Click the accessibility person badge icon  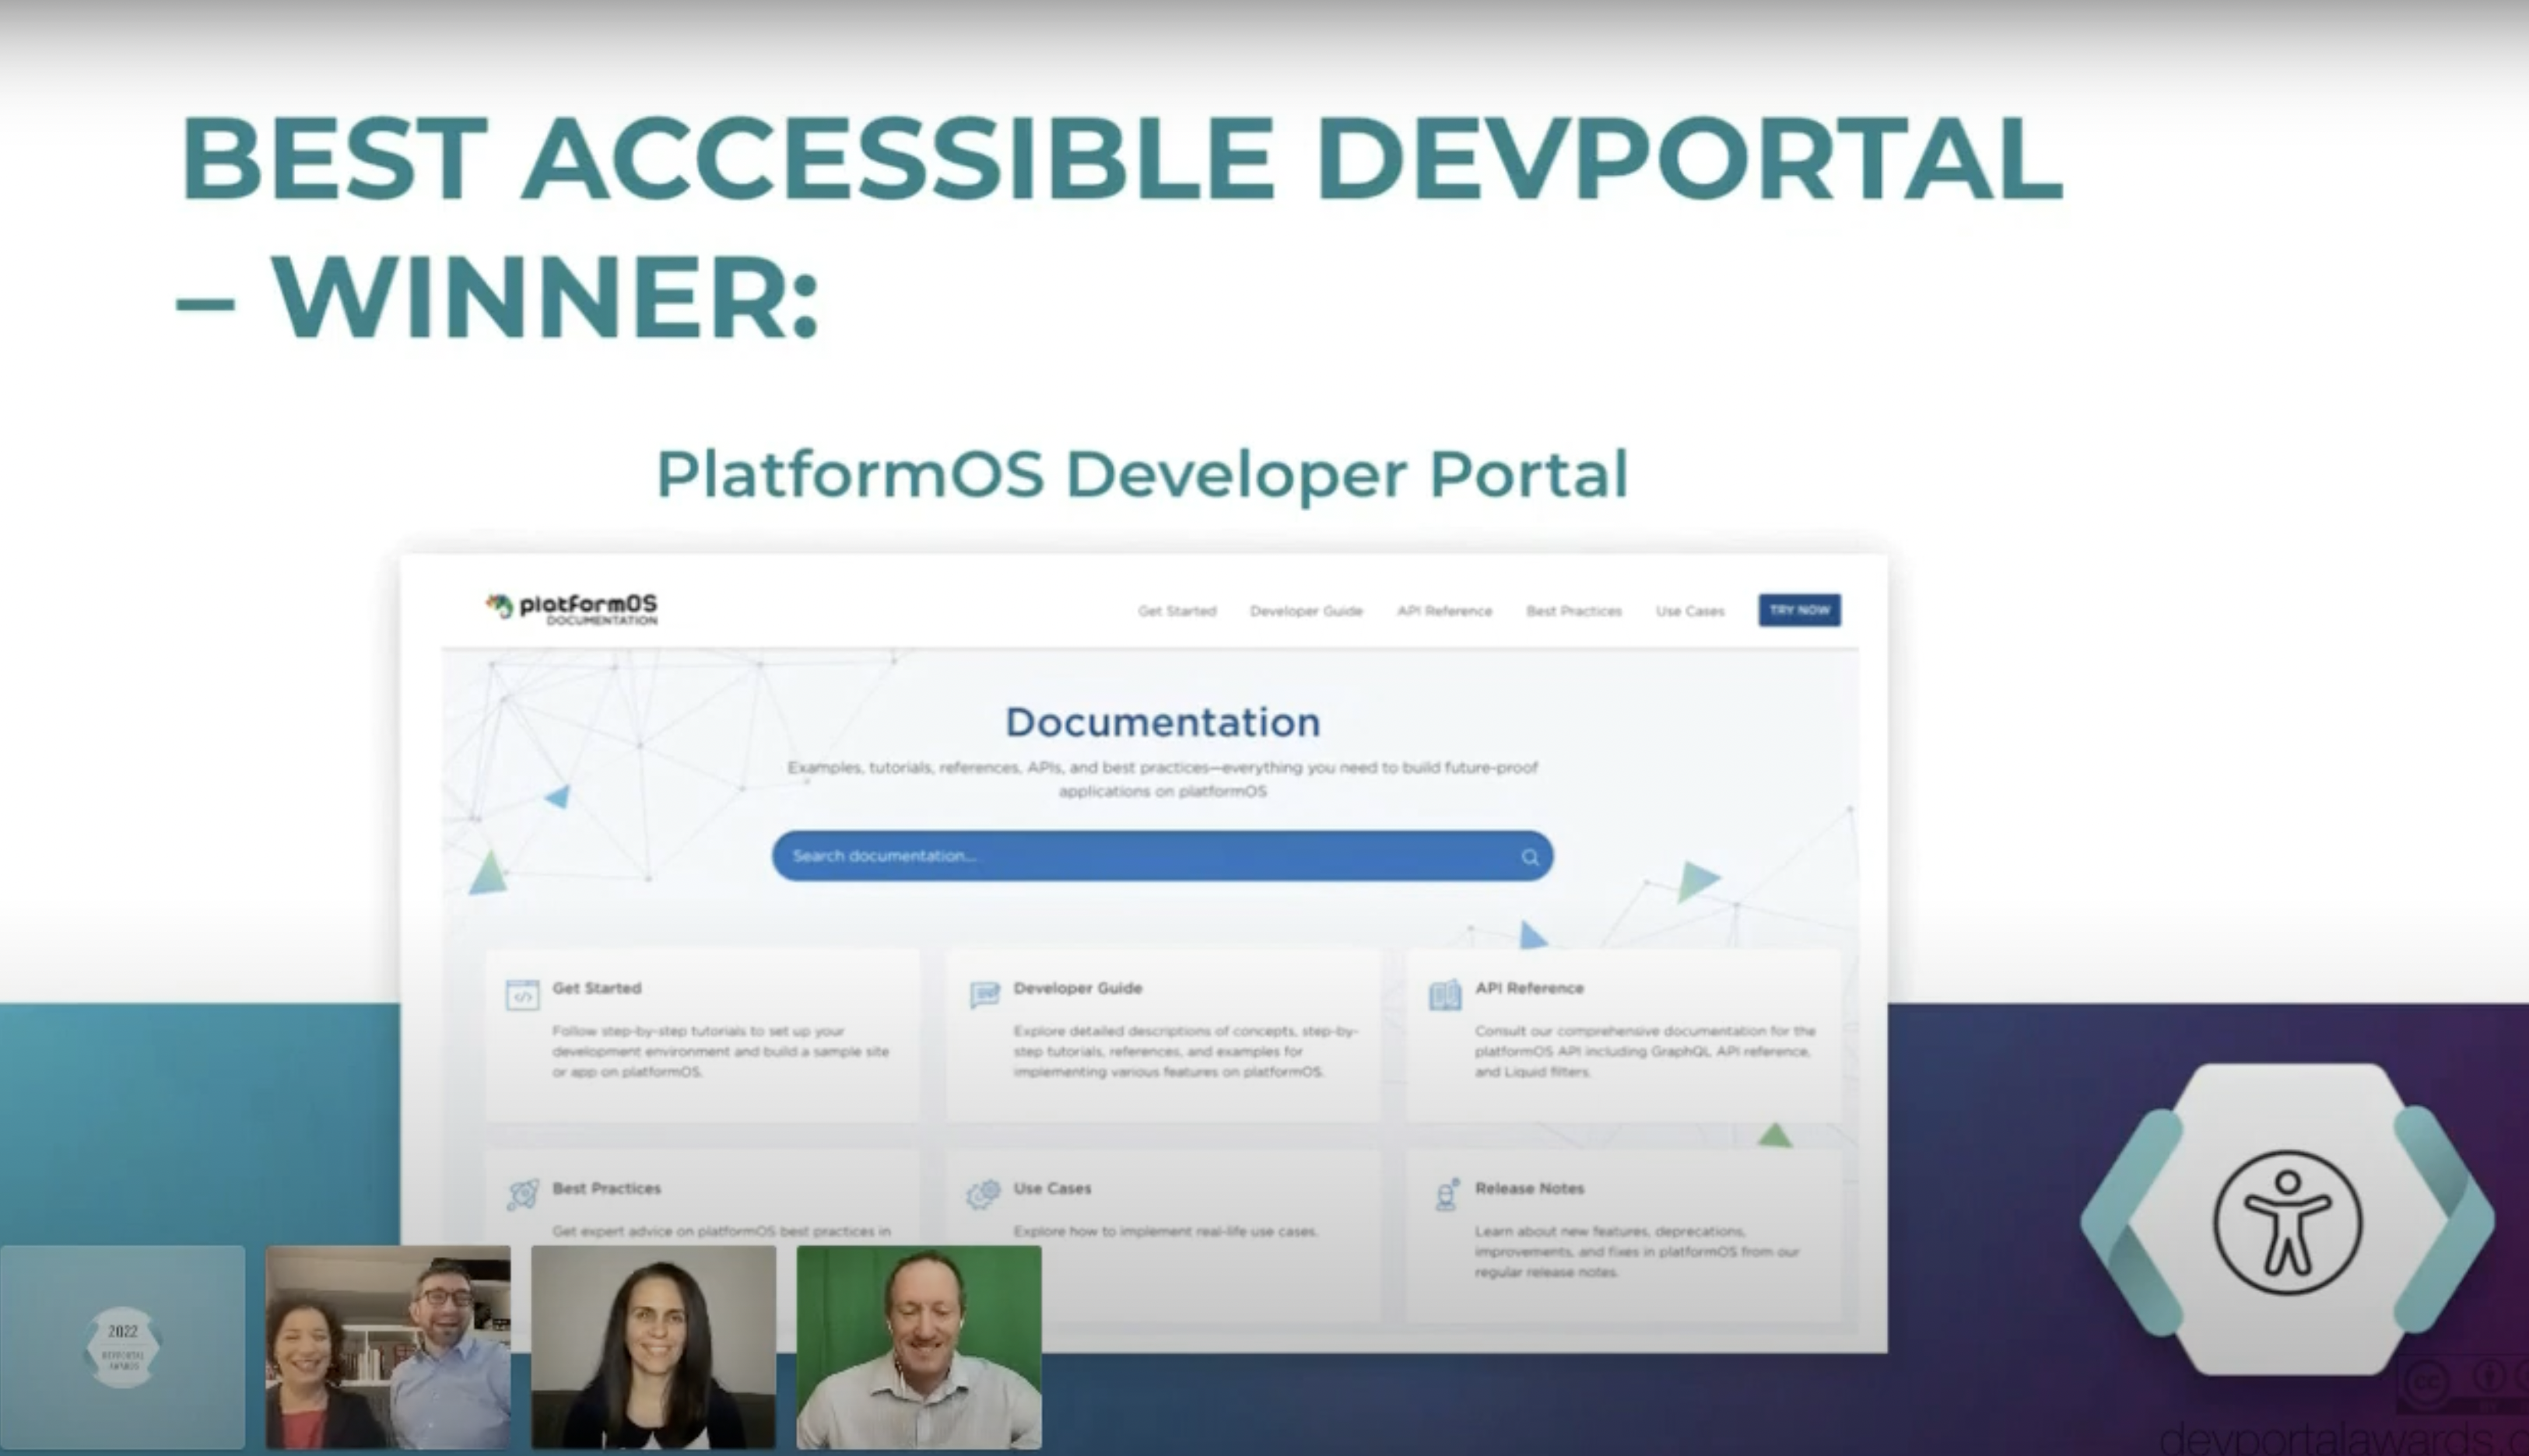[2287, 1222]
